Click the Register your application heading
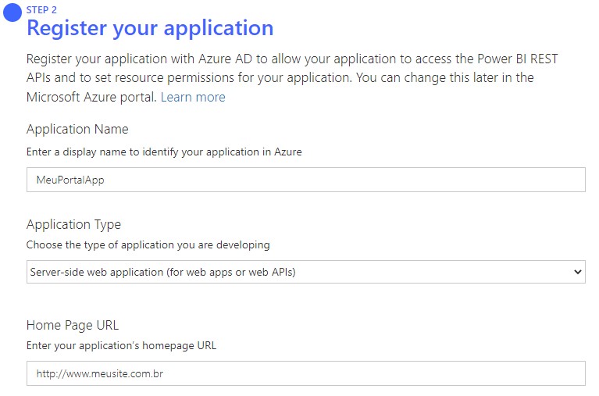The image size is (599, 396). coord(150,29)
